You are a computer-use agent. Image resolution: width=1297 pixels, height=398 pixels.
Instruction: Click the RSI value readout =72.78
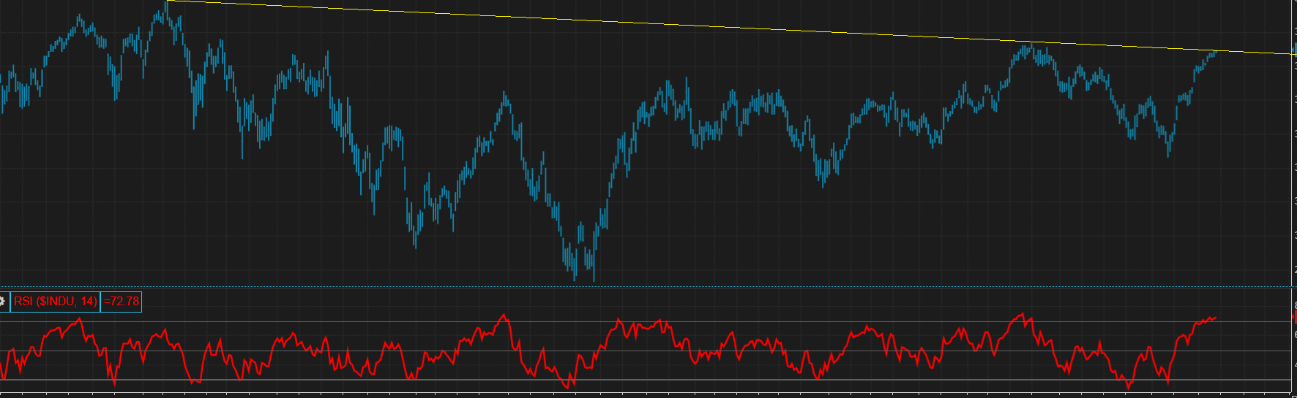(122, 302)
